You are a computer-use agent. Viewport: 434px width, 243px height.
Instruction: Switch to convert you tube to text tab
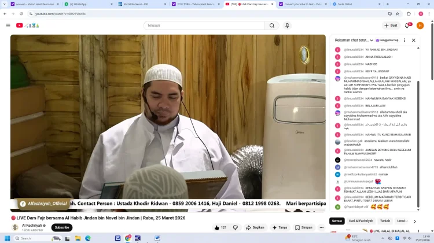pyautogui.click(x=303, y=4)
